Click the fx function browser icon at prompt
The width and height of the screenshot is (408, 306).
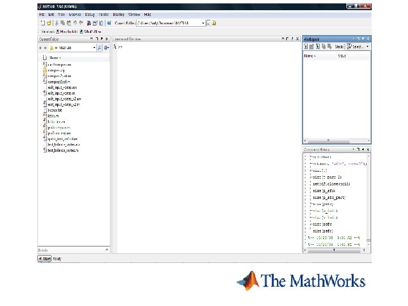point(114,46)
